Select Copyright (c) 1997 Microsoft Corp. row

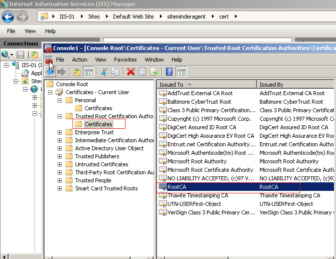(245, 119)
